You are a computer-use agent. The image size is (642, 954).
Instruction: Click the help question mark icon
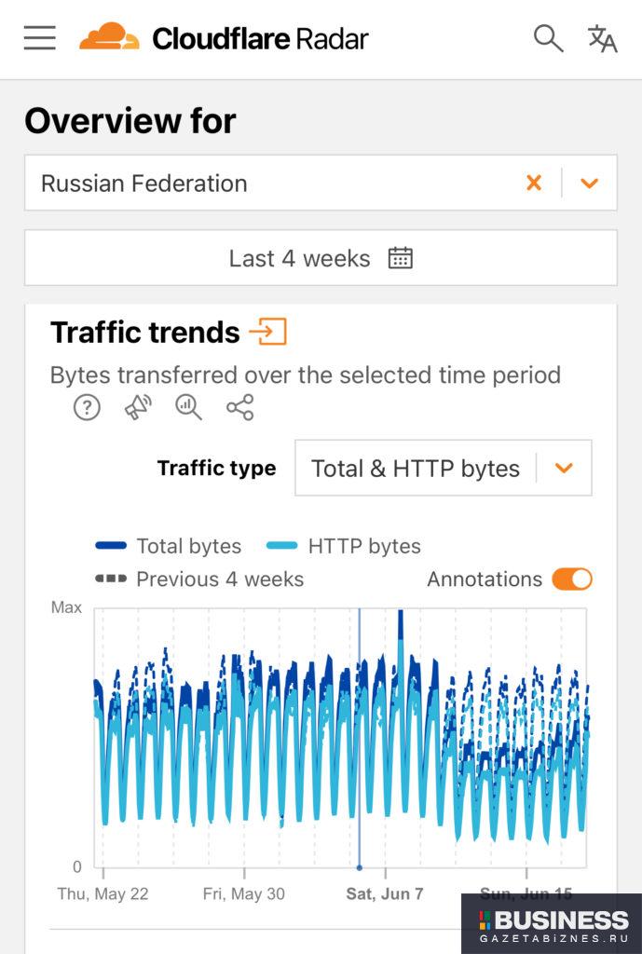(87, 407)
